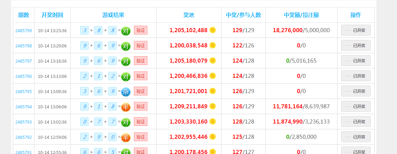Open the issue number link 2485795
The height and width of the screenshot is (154, 397).
pyautogui.click(x=24, y=91)
